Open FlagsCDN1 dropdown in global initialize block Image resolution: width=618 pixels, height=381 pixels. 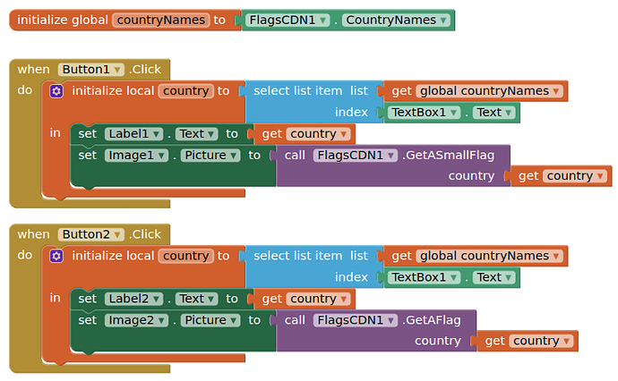click(x=287, y=20)
